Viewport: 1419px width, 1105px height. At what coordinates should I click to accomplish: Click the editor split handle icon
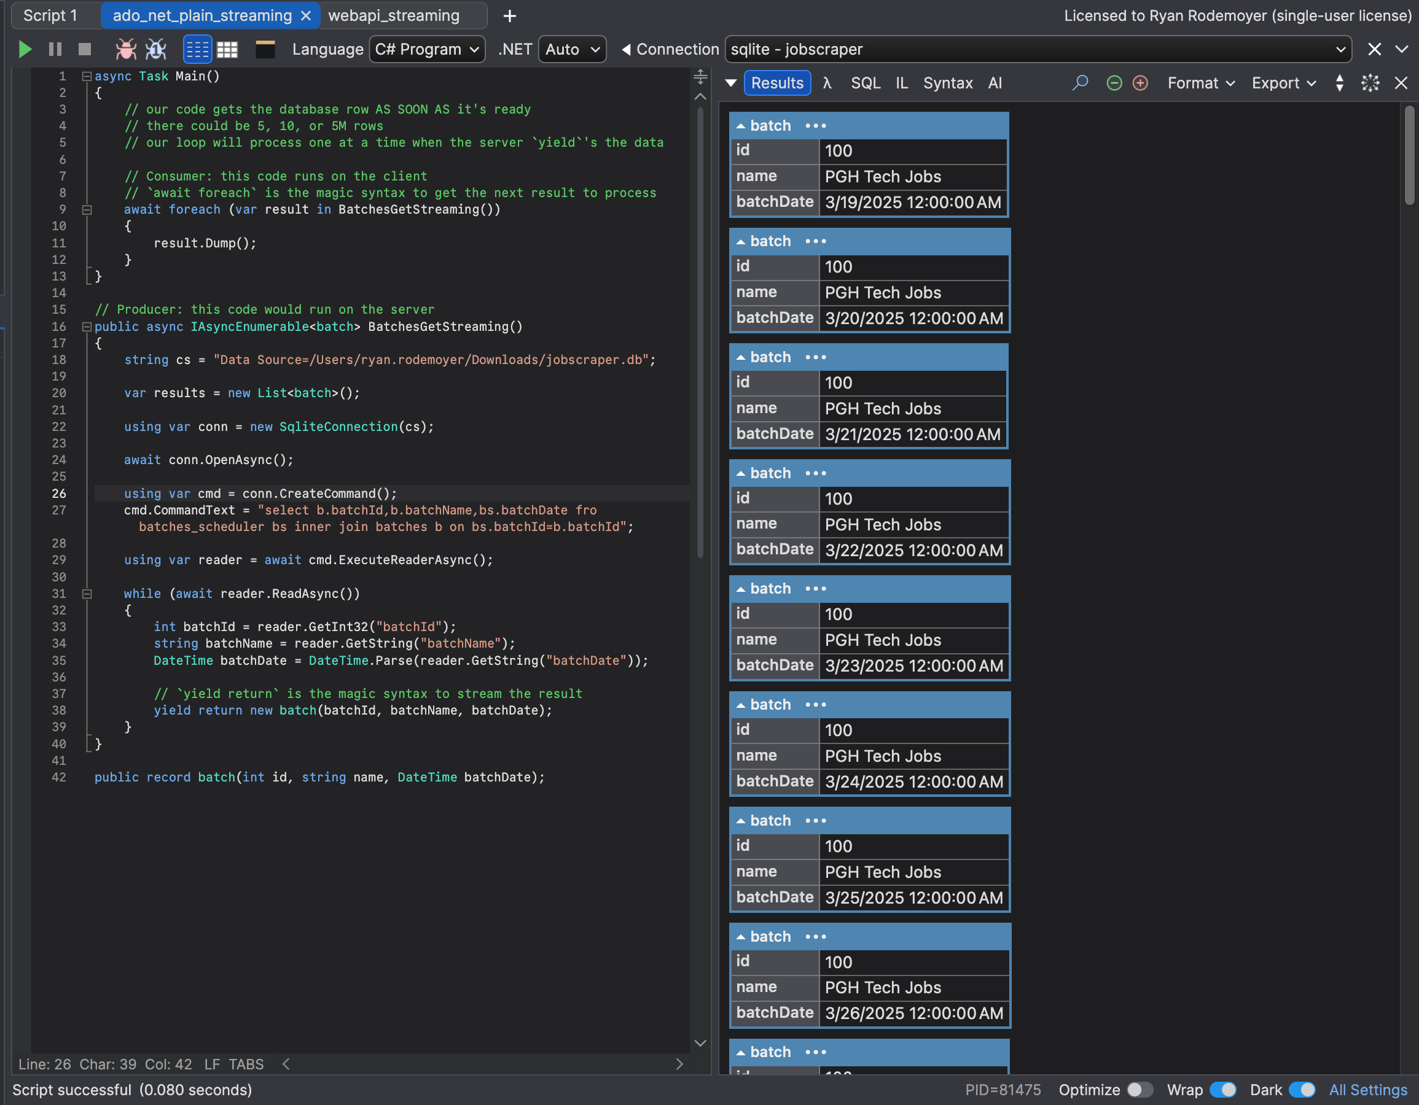point(700,77)
